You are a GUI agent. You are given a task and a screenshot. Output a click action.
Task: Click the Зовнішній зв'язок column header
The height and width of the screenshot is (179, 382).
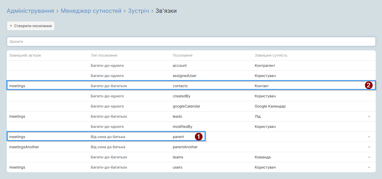point(25,55)
